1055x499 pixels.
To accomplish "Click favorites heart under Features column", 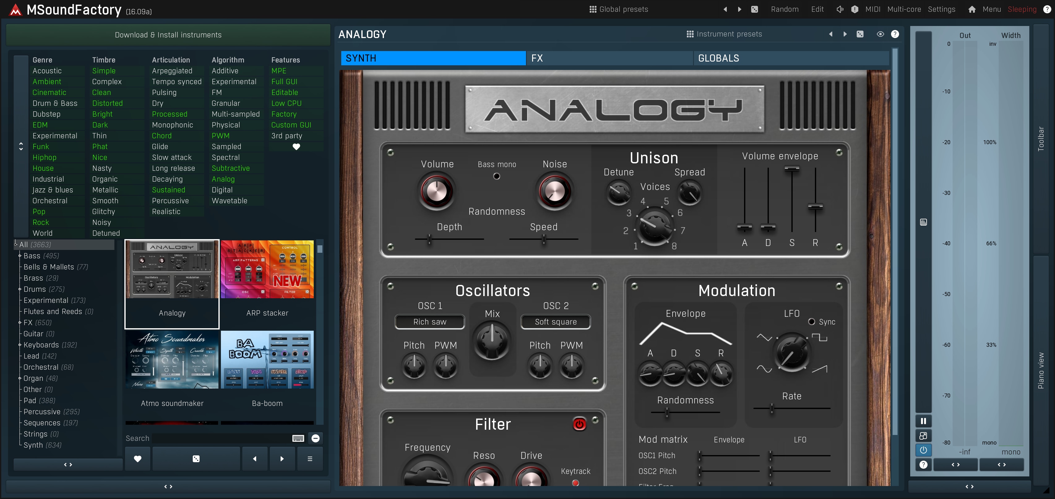I will click(x=296, y=147).
